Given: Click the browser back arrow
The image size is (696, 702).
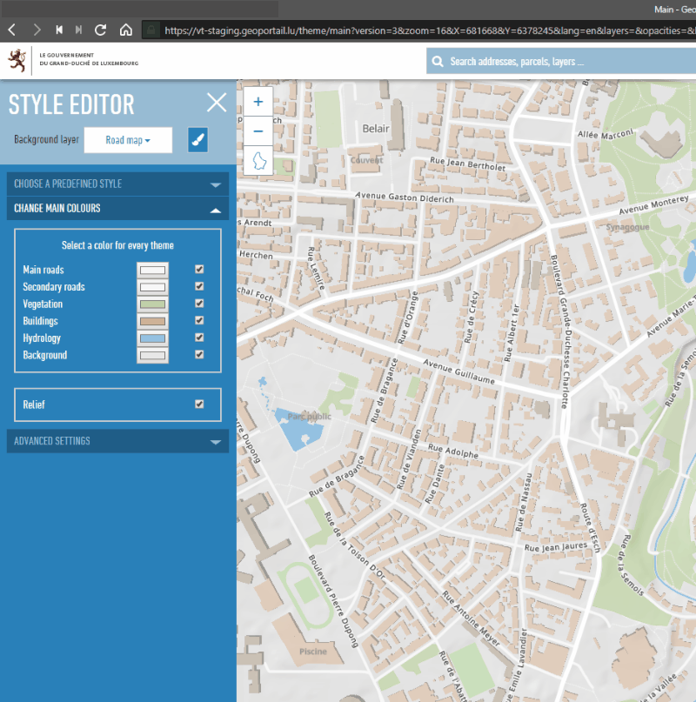Looking at the screenshot, I should pos(13,30).
